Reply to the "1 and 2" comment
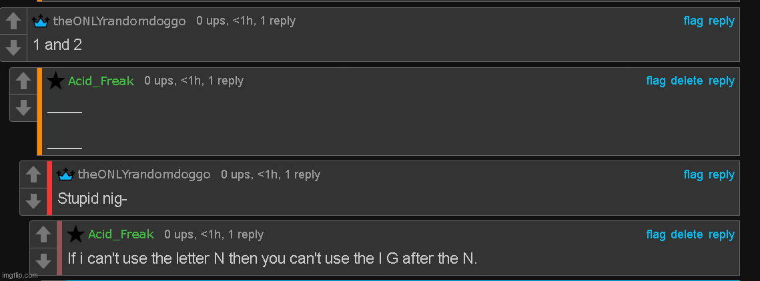 [721, 21]
